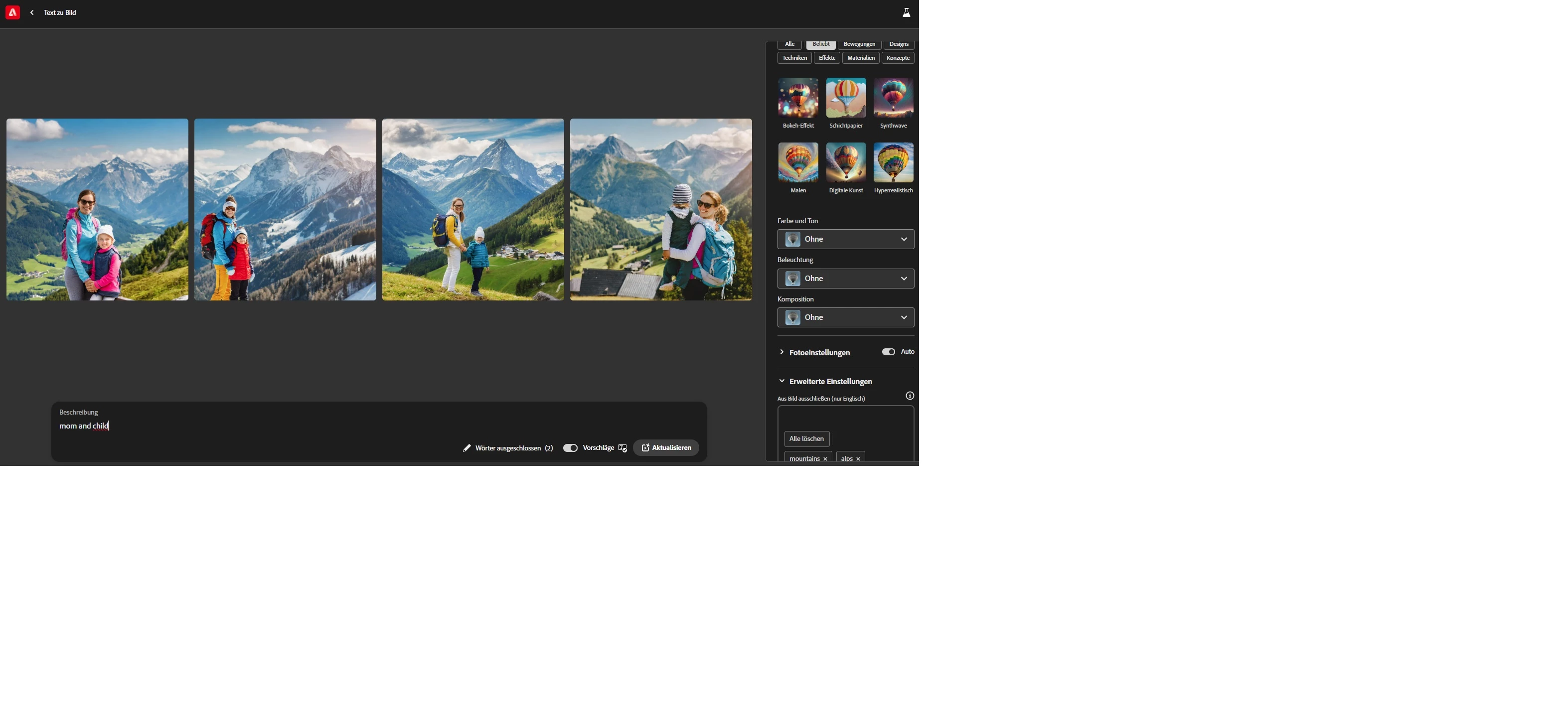Click the Alle löschen button
Screen dimensions: 1548x722
(x=806, y=439)
